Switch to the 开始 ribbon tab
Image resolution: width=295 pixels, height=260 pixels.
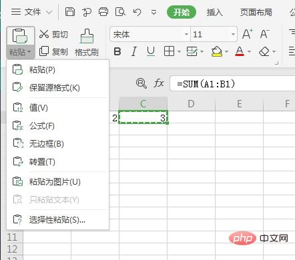(x=182, y=12)
